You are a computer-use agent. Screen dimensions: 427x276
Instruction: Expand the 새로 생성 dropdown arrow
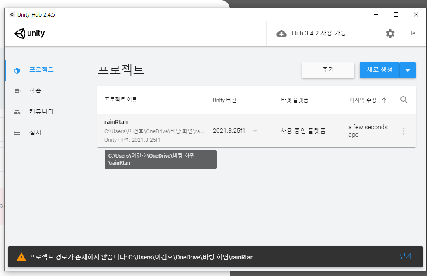[408, 70]
